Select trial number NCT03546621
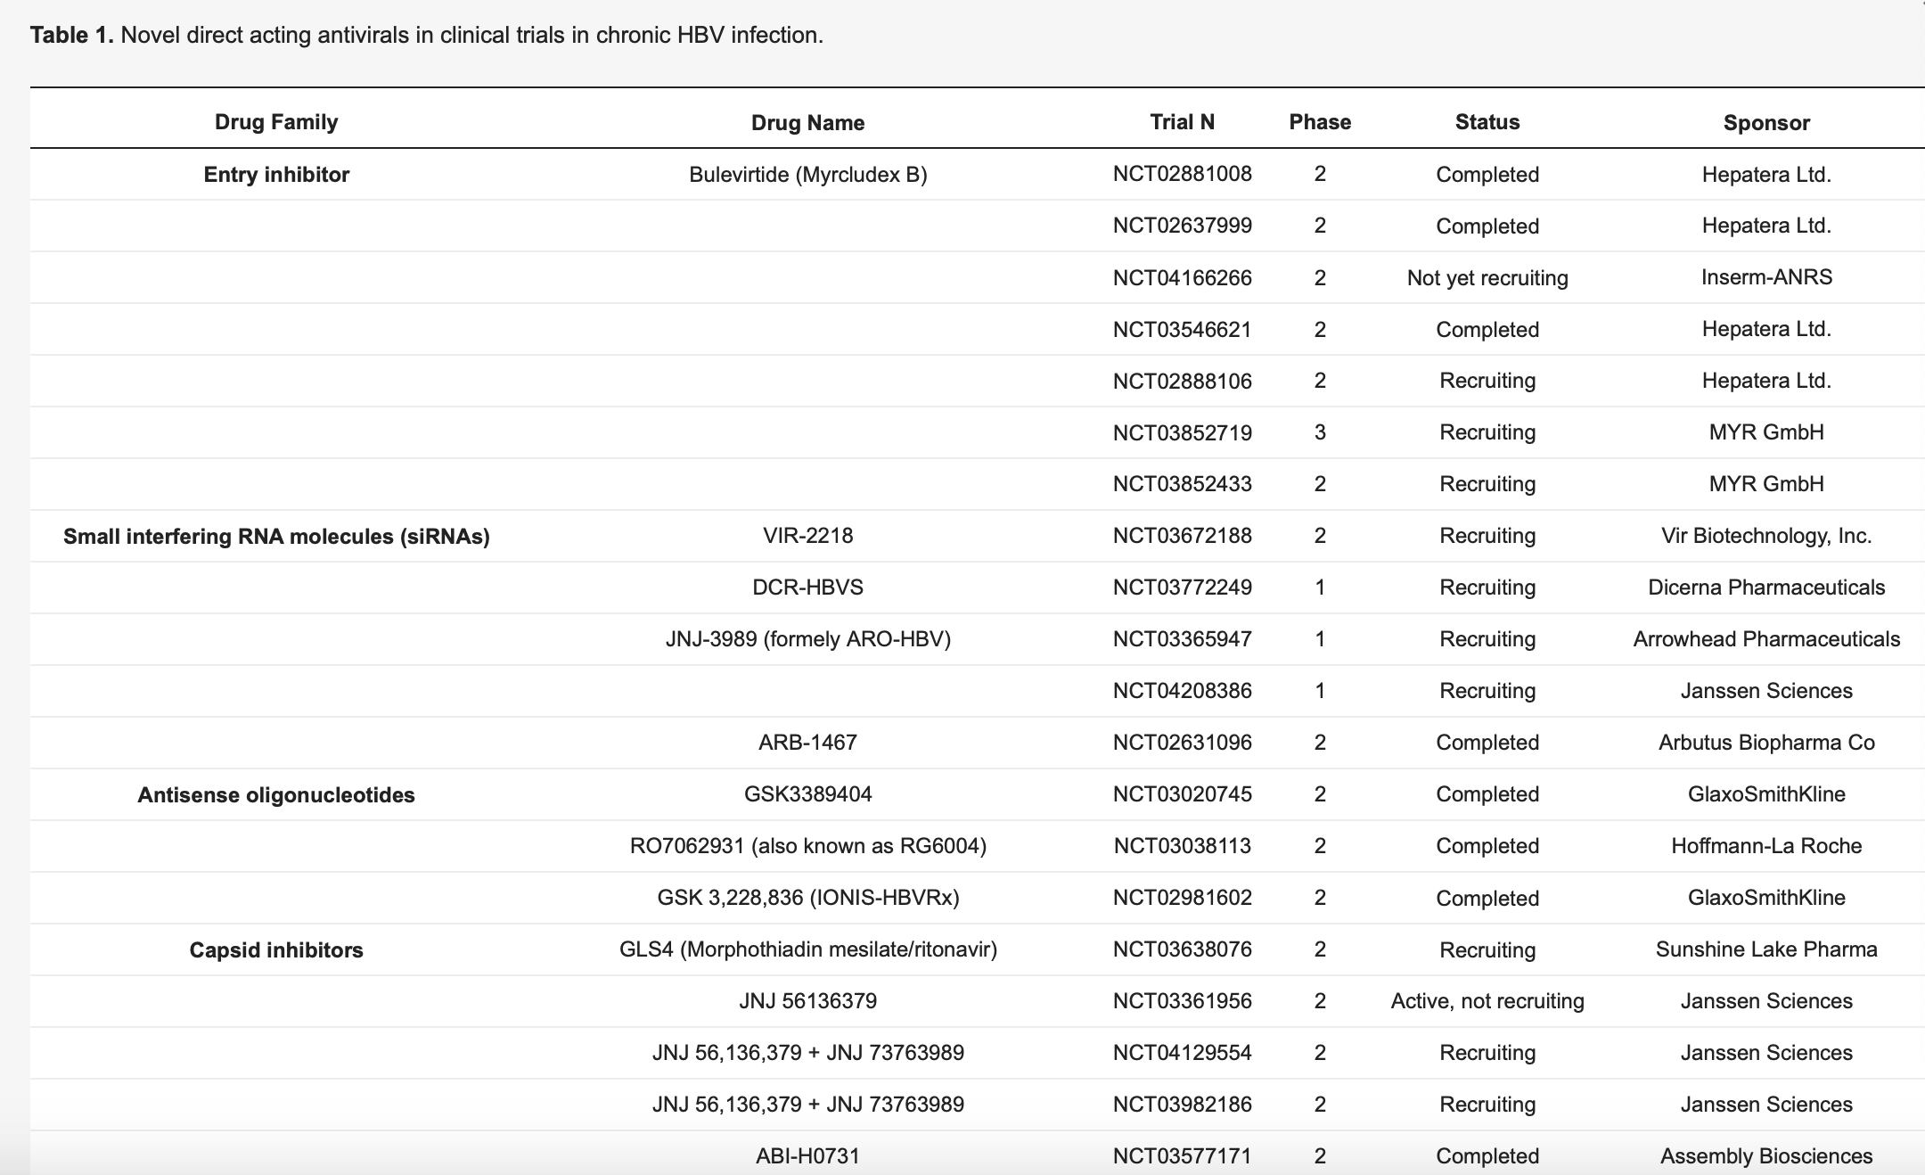The height and width of the screenshot is (1175, 1925). pos(1183,329)
